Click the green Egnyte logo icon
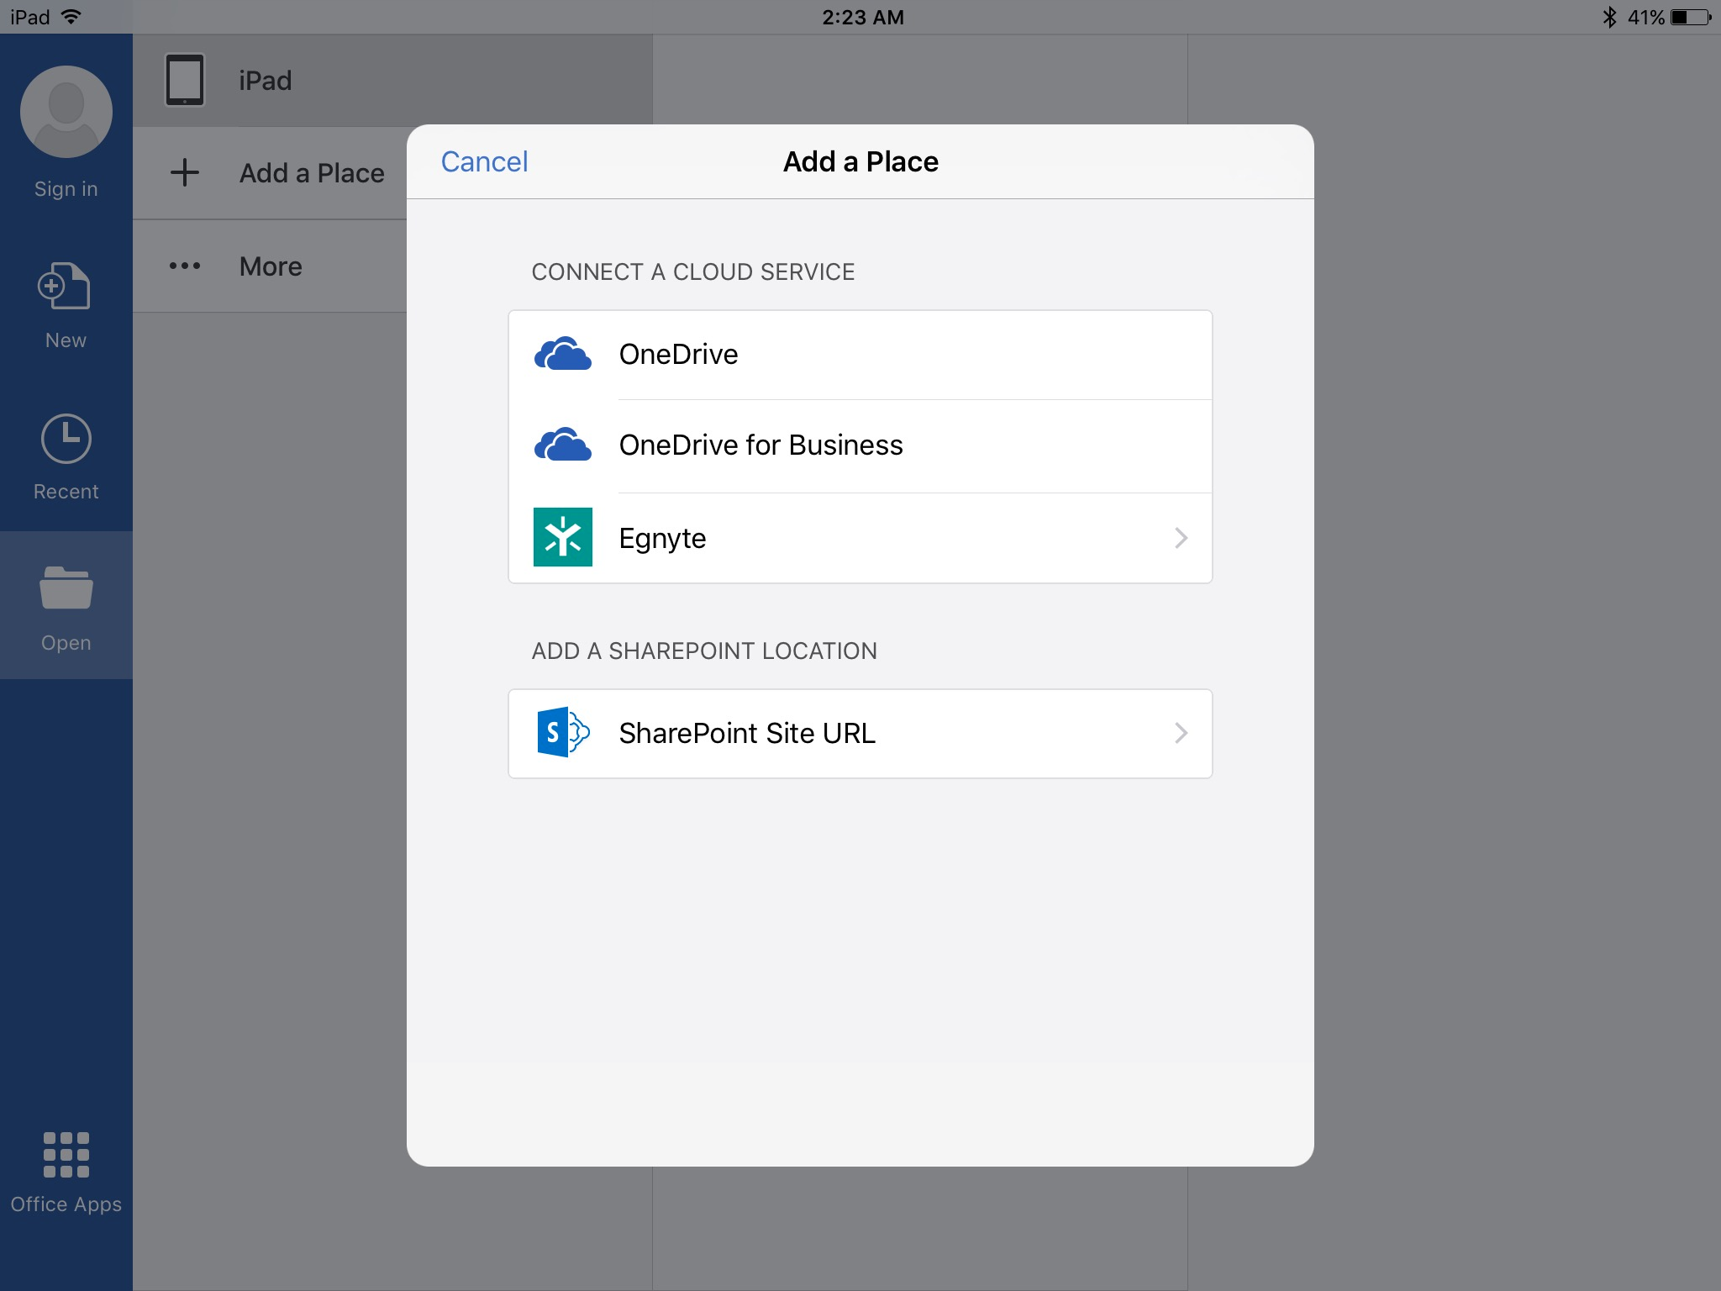The width and height of the screenshot is (1721, 1291). click(x=563, y=537)
